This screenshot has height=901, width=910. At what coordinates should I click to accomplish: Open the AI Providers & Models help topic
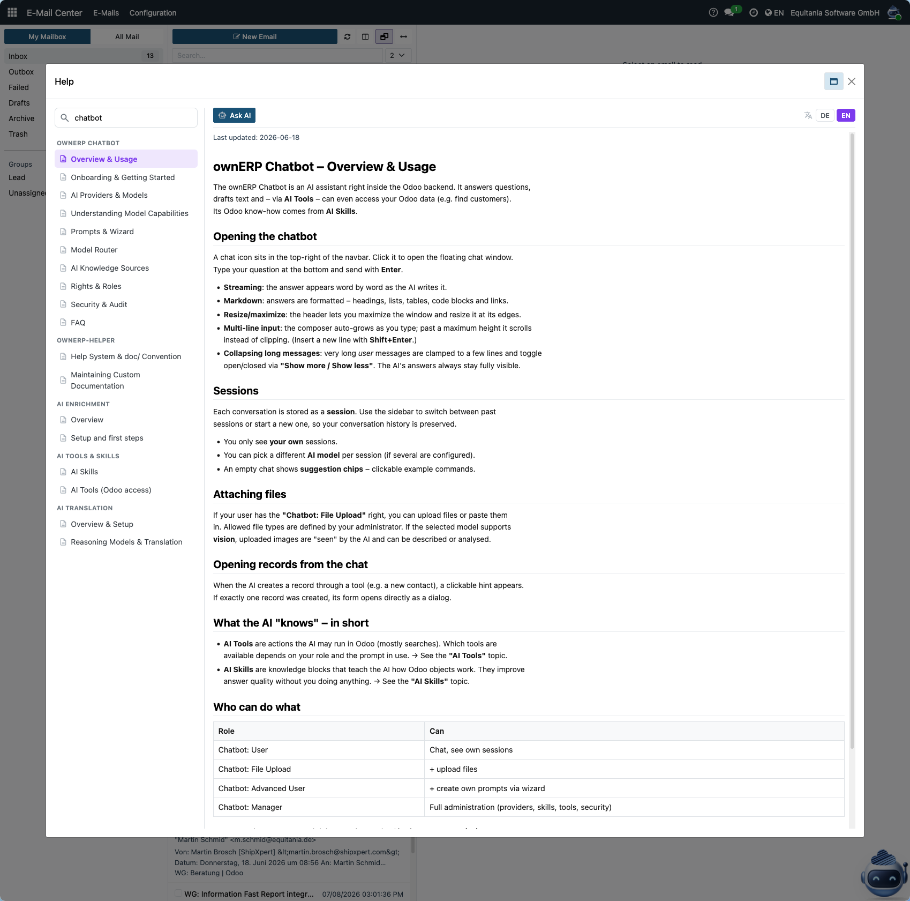tap(126, 195)
